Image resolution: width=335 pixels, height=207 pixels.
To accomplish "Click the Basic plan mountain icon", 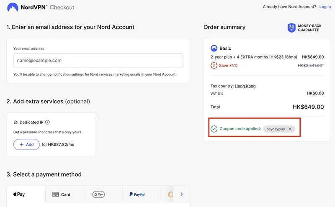I will [x=214, y=48].
